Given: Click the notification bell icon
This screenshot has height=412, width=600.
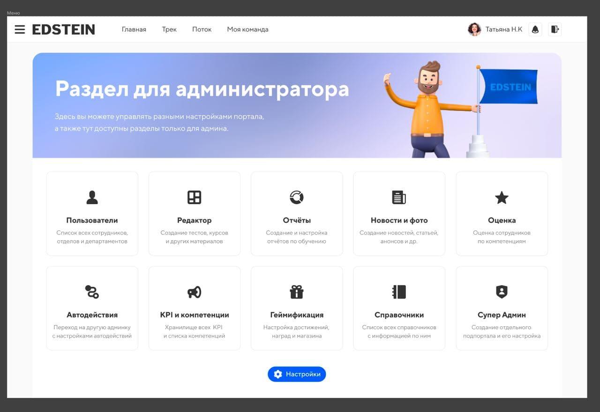Looking at the screenshot, I should [535, 29].
